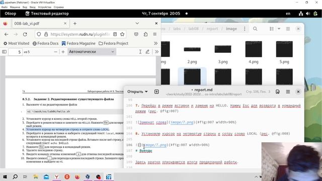Screen dimensions: 322x181
Task: Click the report folder in Files path bar
Action: point(212,29)
